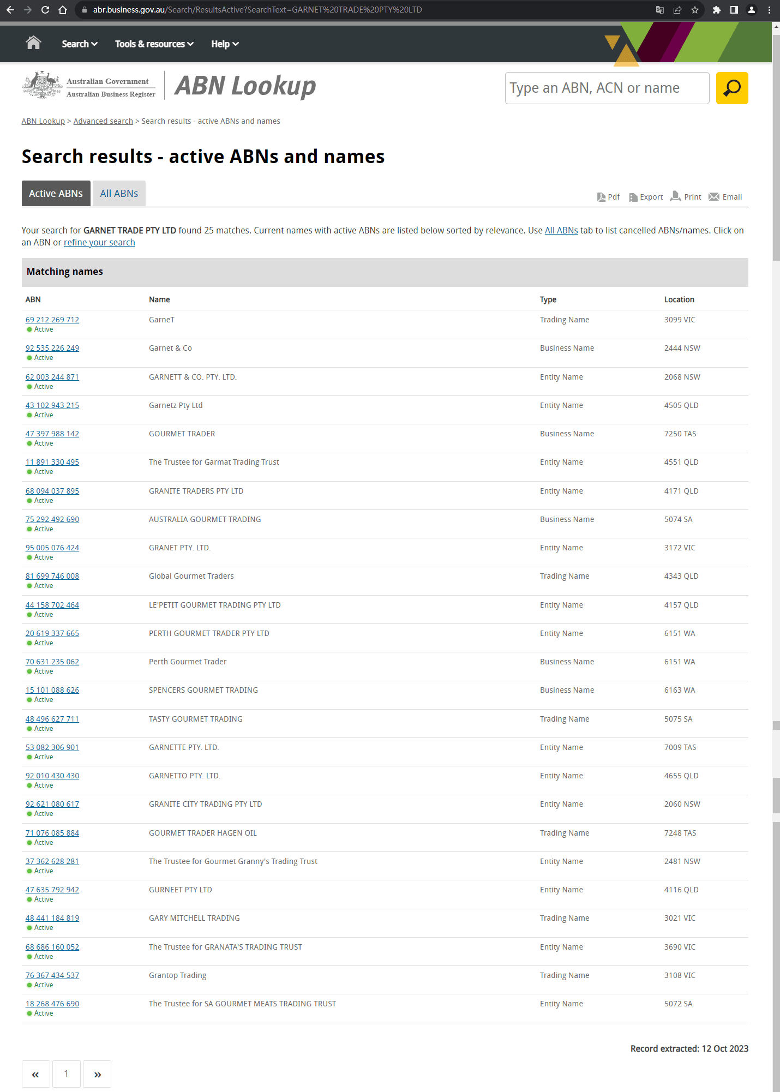Select the Grantop Trading name text
This screenshot has height=1092, width=780.
(x=178, y=975)
